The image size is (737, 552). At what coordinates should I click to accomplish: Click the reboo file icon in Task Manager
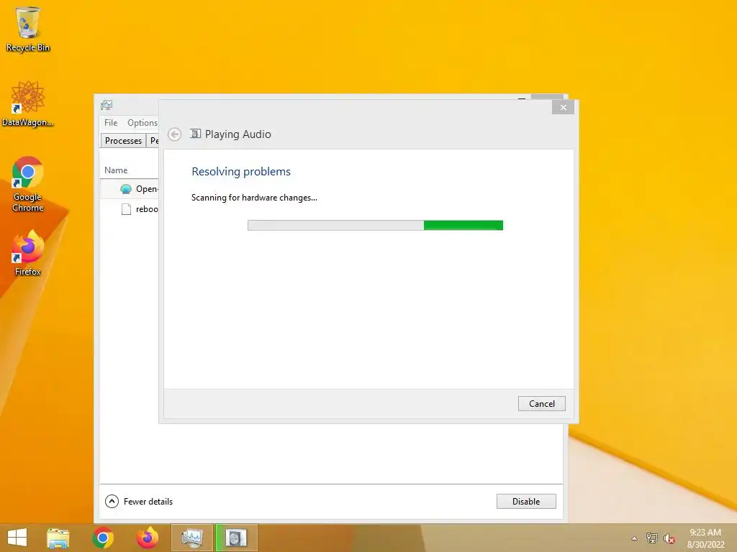[x=126, y=209]
